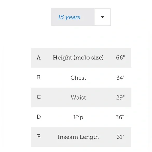This screenshot has width=152, height=152.
Task: Click 'Height (molo size)' row label
Action: (78, 58)
